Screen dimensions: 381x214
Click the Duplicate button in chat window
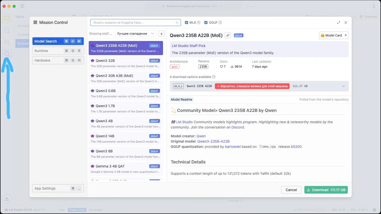coord(368,17)
